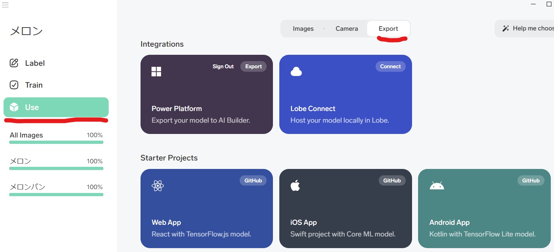Click the Connect button on Lobe Connect card
The image size is (554, 252).
pos(390,66)
